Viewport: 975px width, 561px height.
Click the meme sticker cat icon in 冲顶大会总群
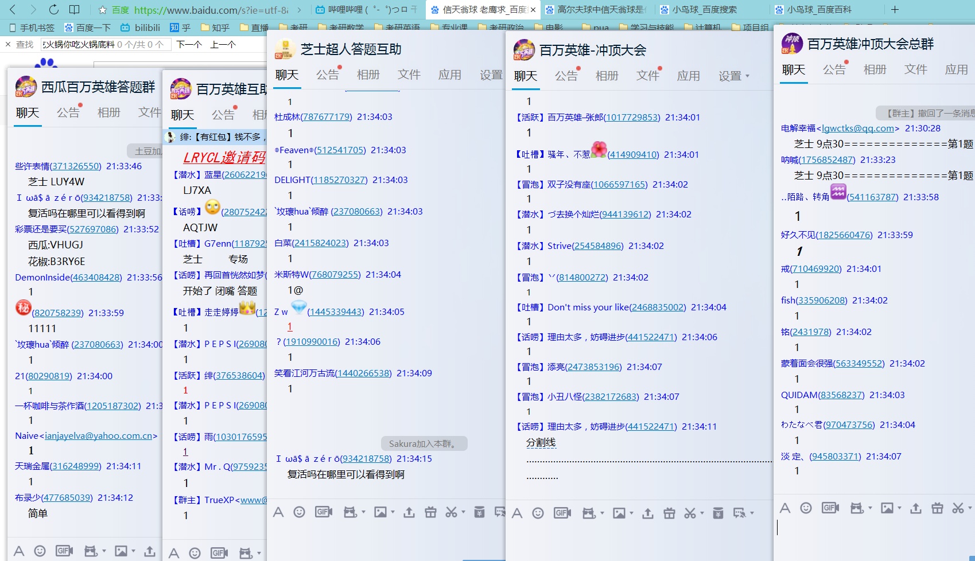[857, 508]
